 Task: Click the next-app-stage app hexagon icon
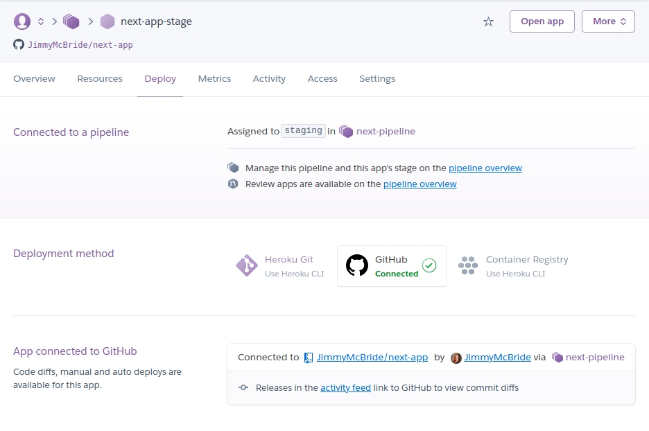click(107, 21)
